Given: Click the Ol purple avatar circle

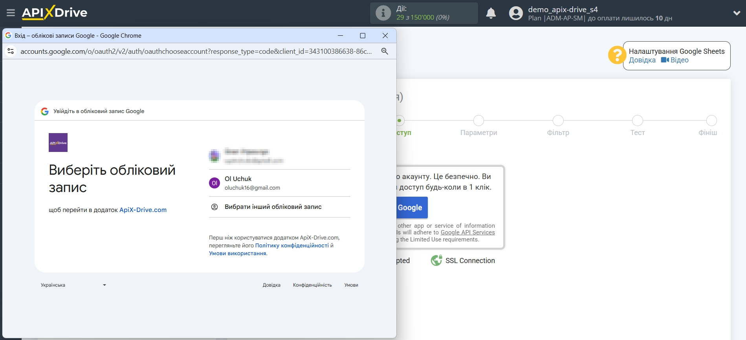Looking at the screenshot, I should pyautogui.click(x=214, y=183).
